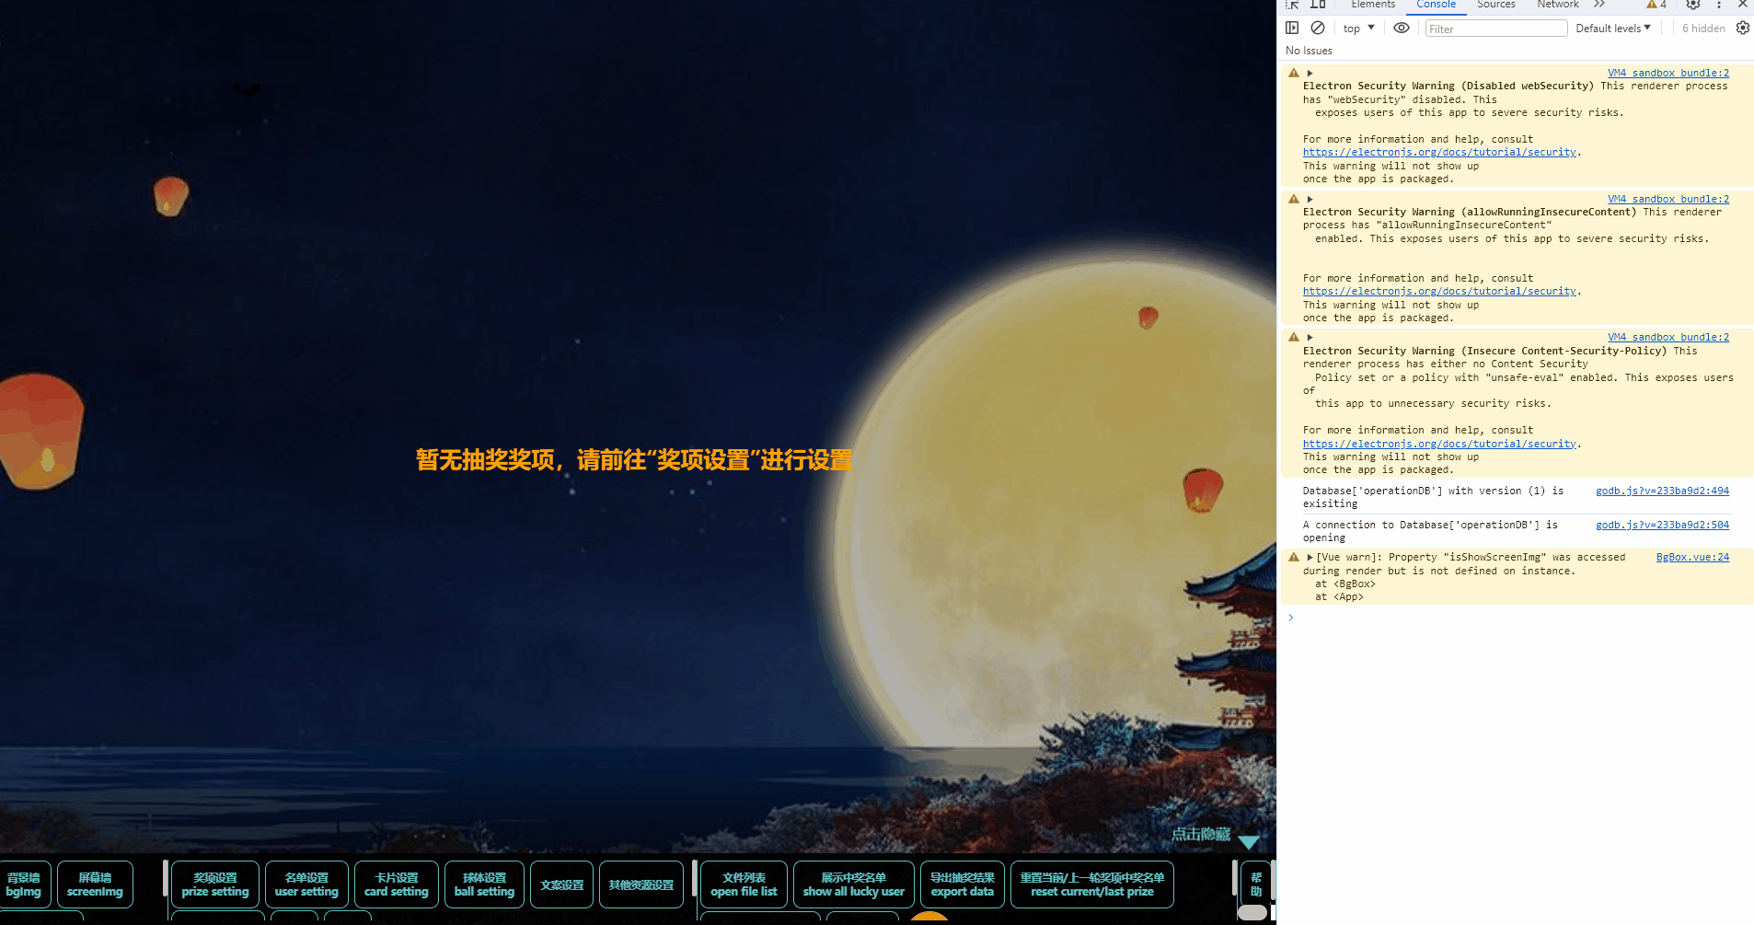Click 点击隐藏 to hide the toolbar
Image resolution: width=1754 pixels, height=925 pixels.
point(1201,834)
